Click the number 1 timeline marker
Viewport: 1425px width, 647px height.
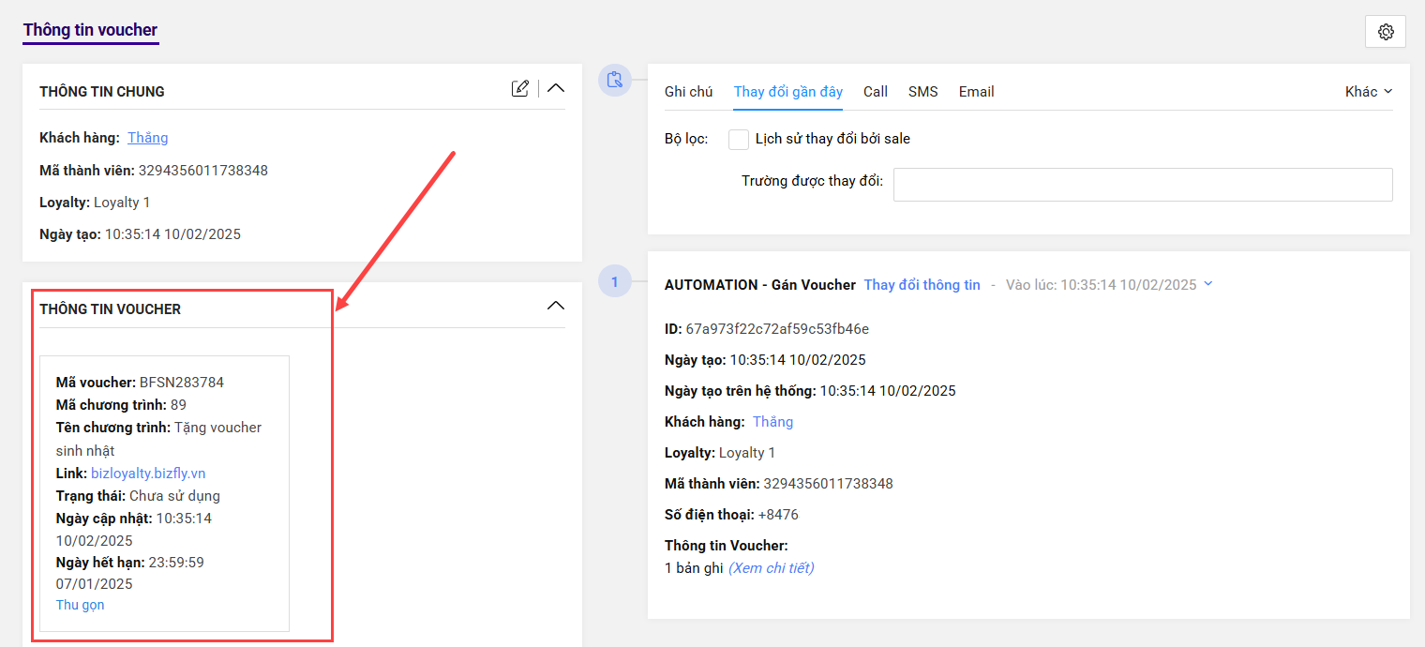click(615, 281)
